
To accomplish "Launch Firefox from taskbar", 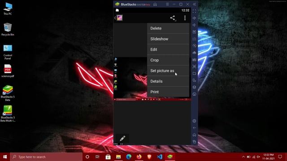I will point(139,157).
